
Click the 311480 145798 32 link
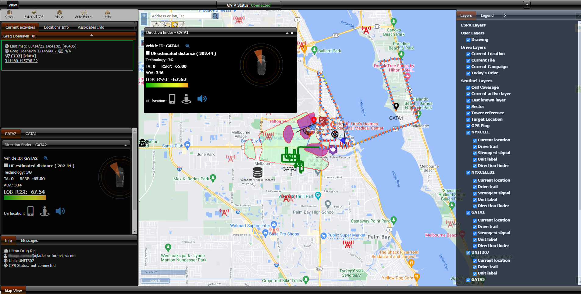(21, 61)
